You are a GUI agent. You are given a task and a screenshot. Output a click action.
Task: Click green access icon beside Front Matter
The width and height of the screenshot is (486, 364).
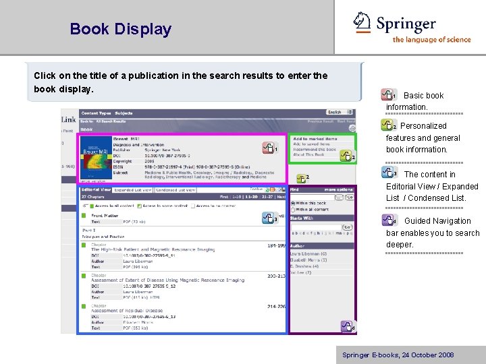pos(84,216)
